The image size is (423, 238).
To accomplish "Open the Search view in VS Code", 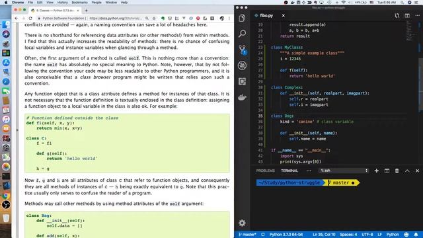I will (x=242, y=34).
